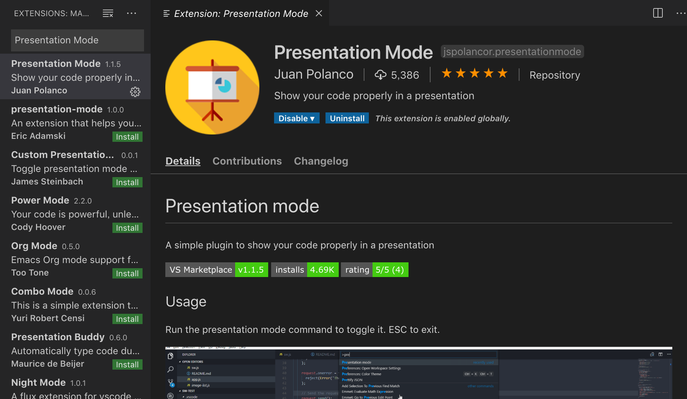Click the Juan Polanco publisher name

point(314,74)
